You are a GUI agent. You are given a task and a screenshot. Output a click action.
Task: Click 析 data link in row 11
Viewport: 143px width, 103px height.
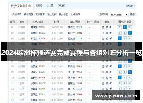coord(110,83)
